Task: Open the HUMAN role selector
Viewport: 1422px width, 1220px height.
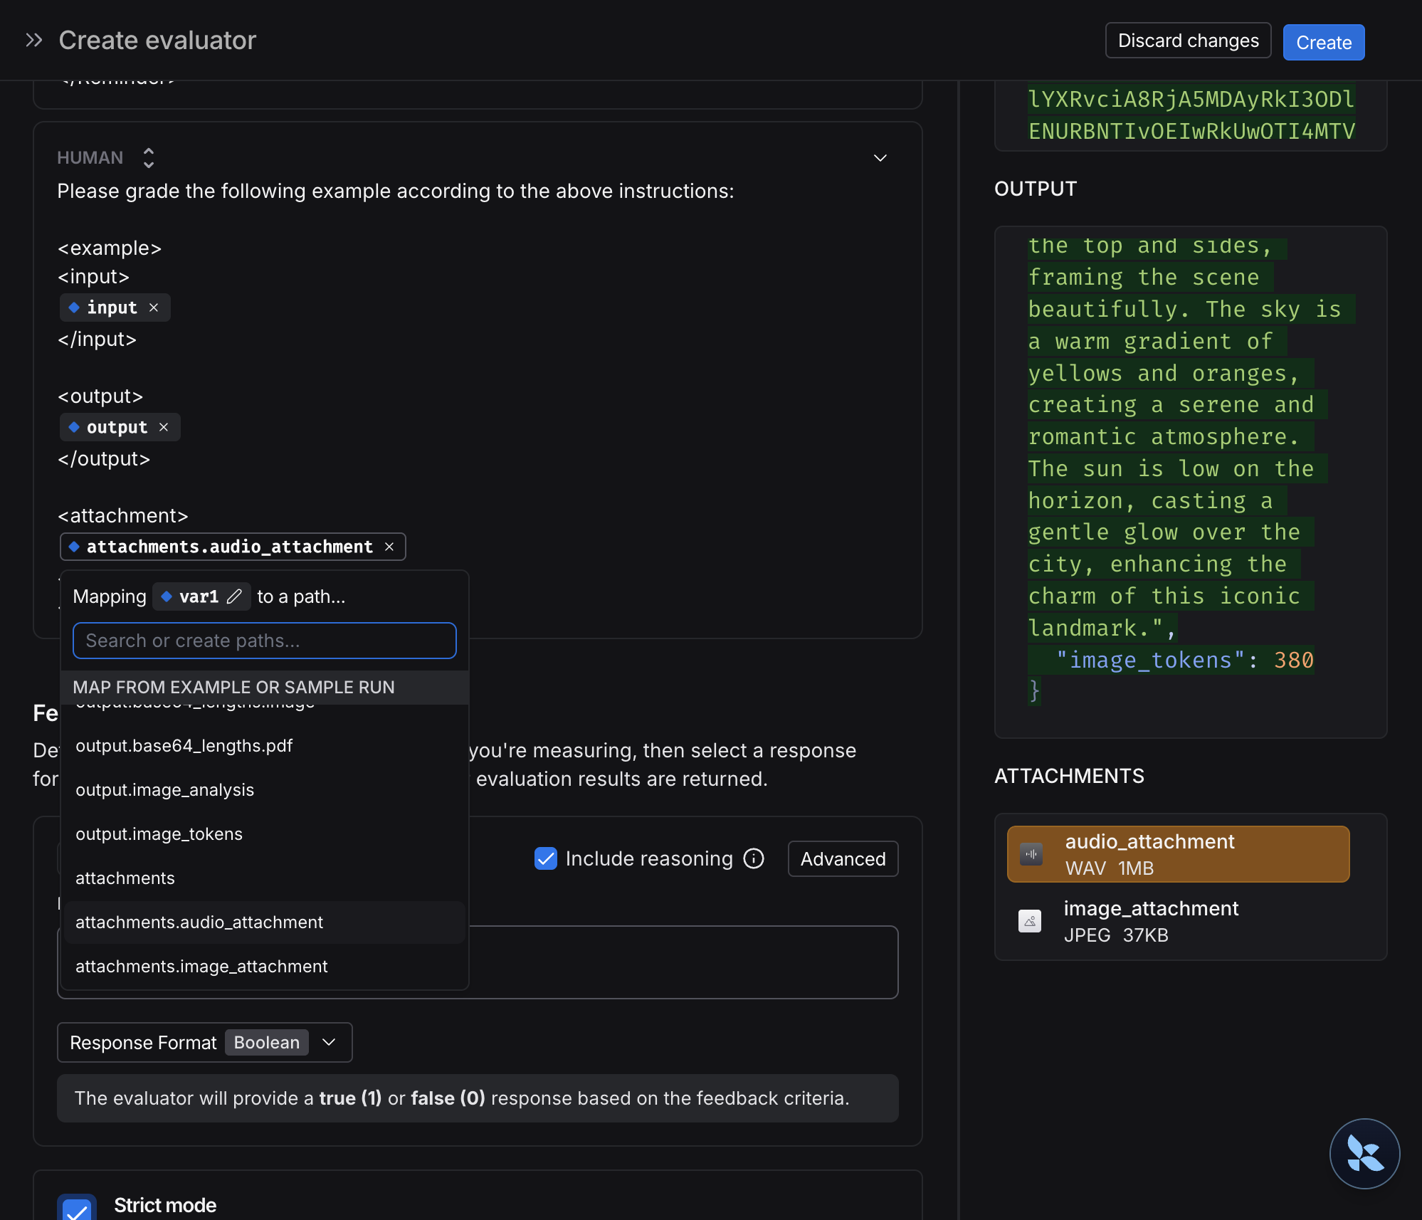Action: 148,157
